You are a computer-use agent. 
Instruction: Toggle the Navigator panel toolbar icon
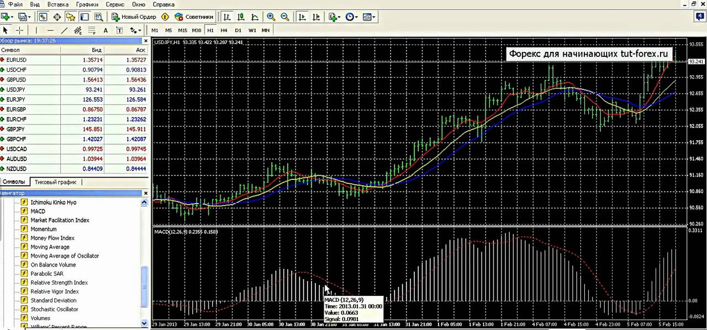(x=71, y=17)
